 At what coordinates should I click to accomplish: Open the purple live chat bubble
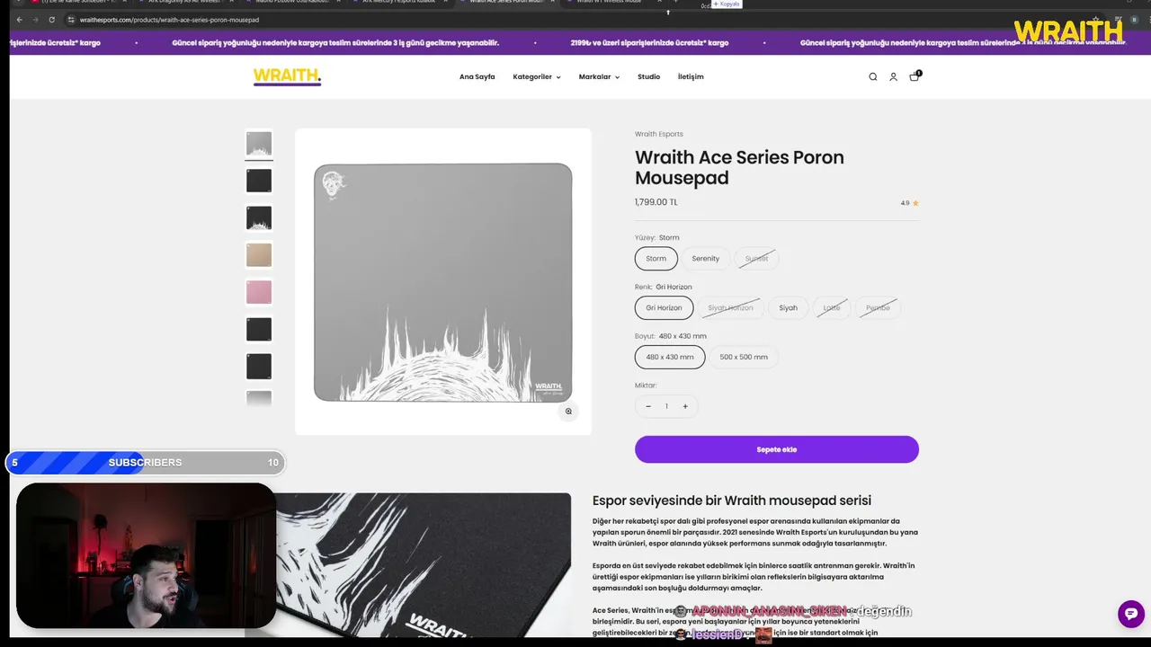click(1130, 614)
